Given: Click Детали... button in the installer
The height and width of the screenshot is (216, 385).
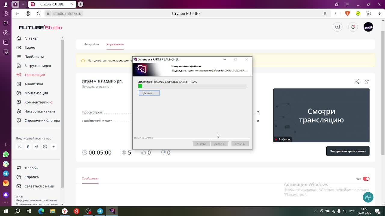Looking at the screenshot, I should pyautogui.click(x=149, y=93).
